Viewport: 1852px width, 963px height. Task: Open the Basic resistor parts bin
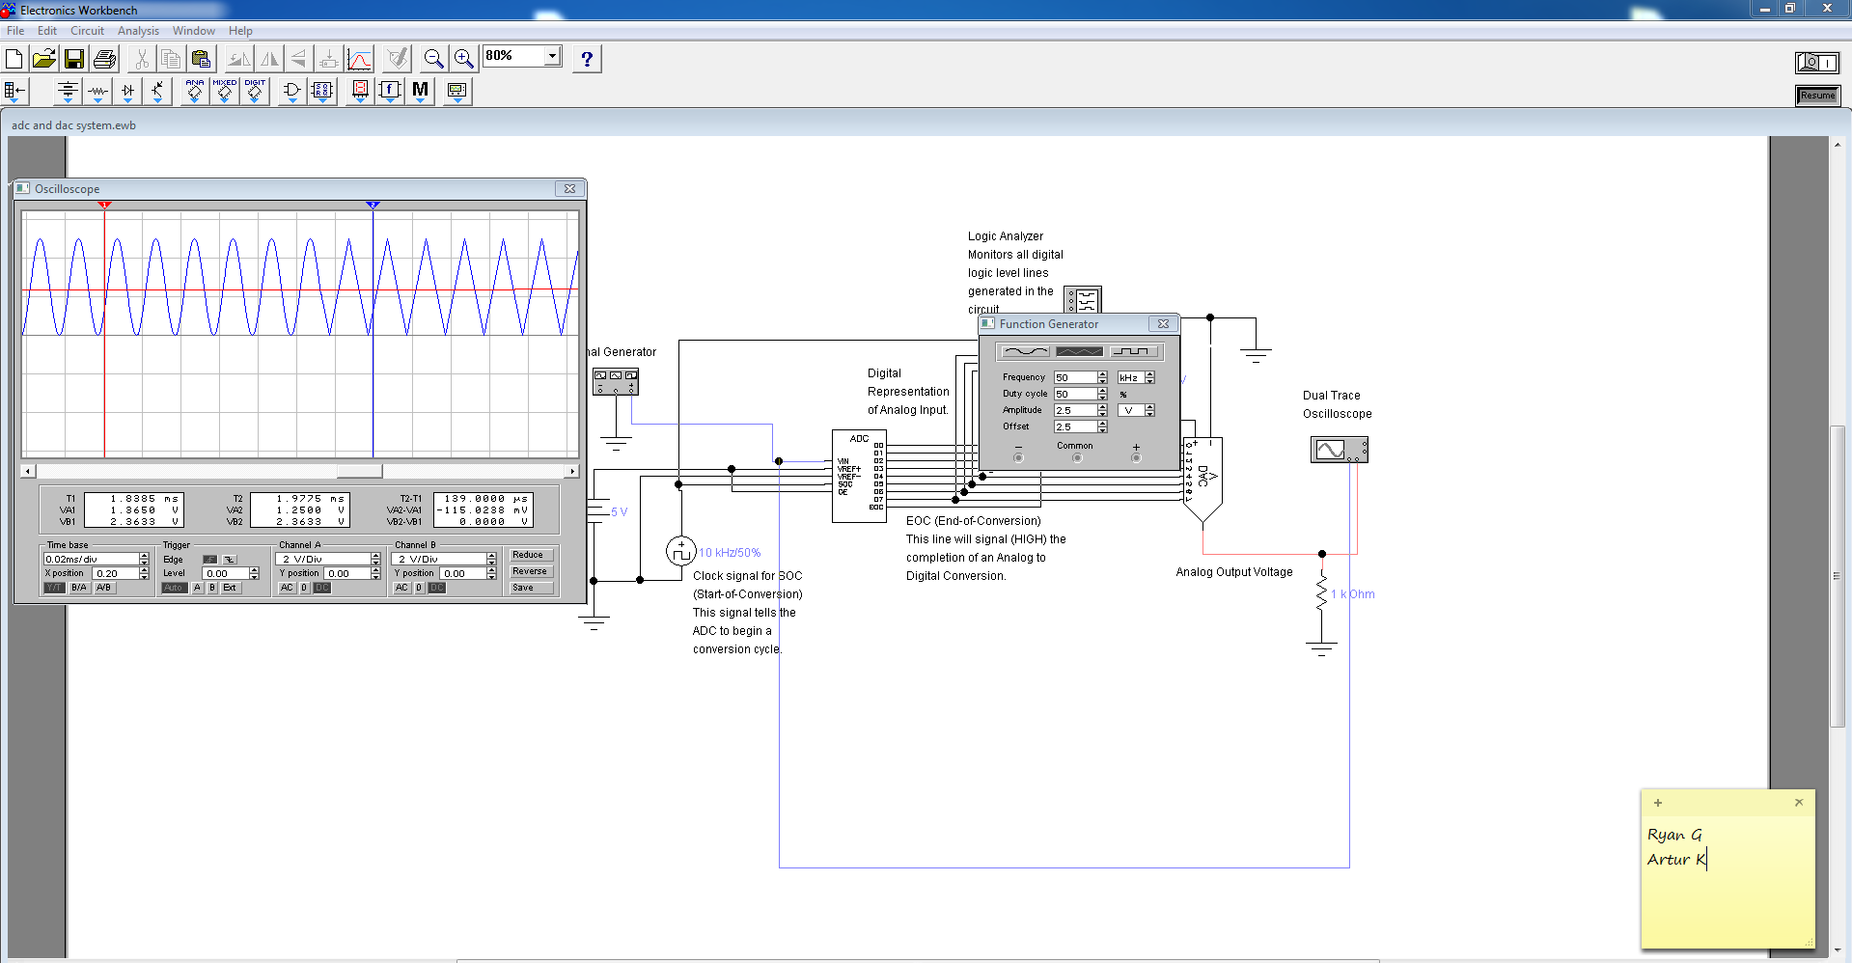(97, 92)
